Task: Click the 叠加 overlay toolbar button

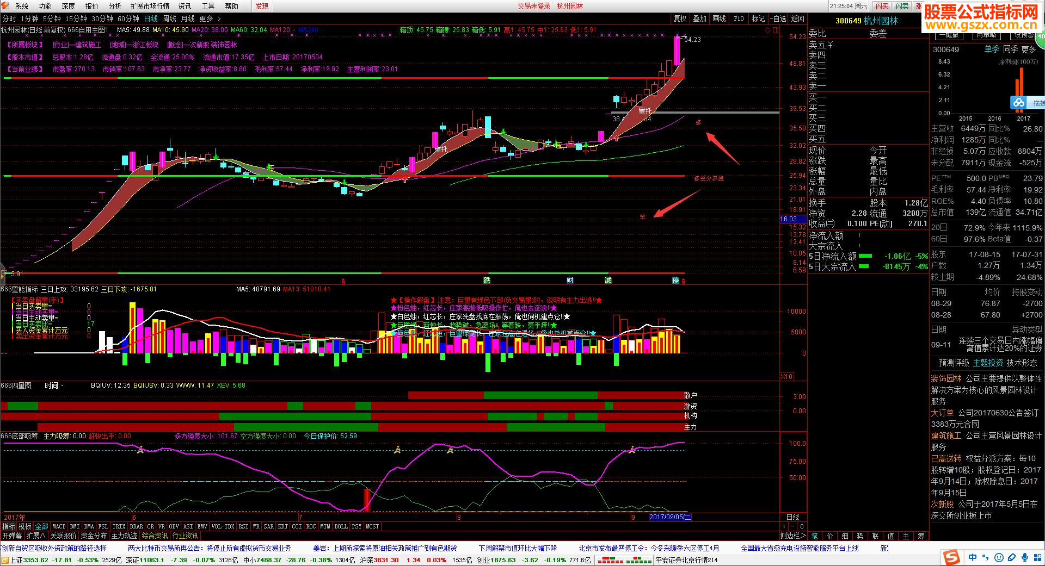Action: point(700,18)
